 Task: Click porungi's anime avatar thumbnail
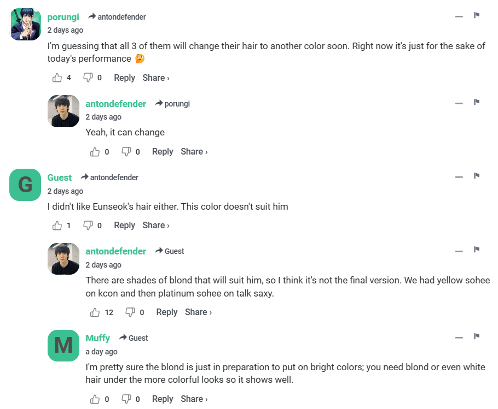click(26, 25)
